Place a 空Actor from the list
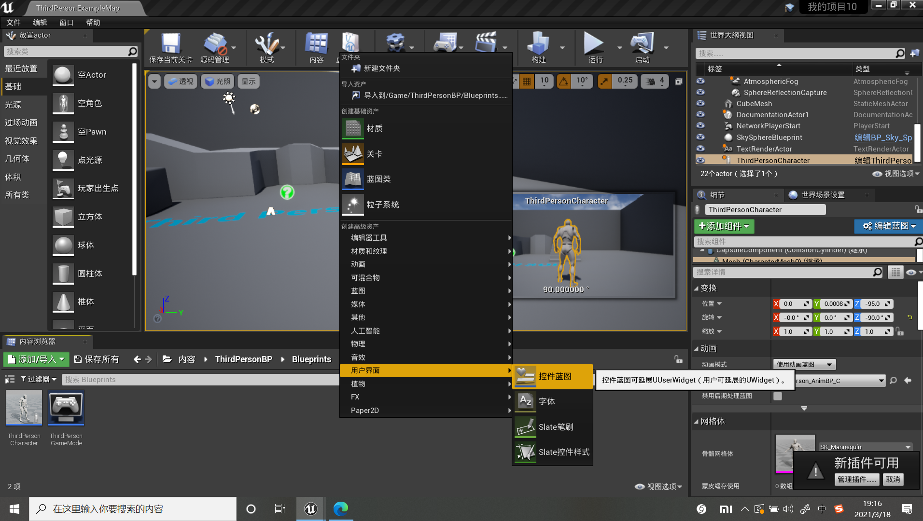Viewport: 923px width, 521px height. [91, 75]
